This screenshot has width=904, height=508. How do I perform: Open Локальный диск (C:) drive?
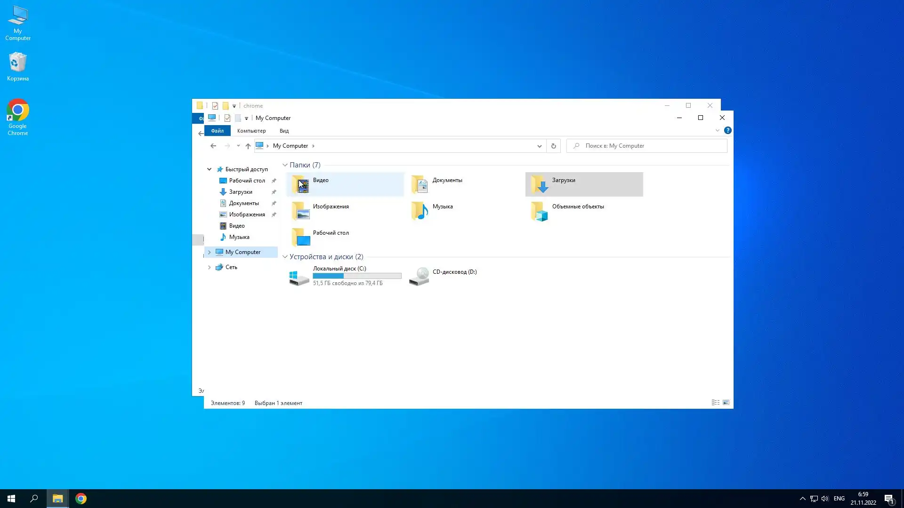pyautogui.click(x=299, y=276)
